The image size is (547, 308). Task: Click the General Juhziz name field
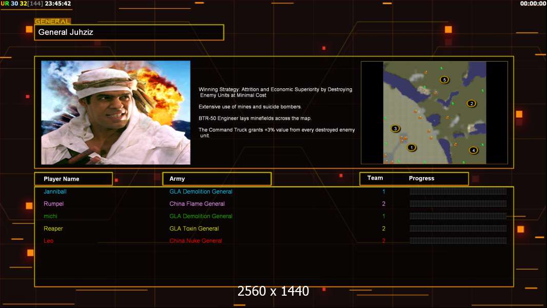pos(129,32)
